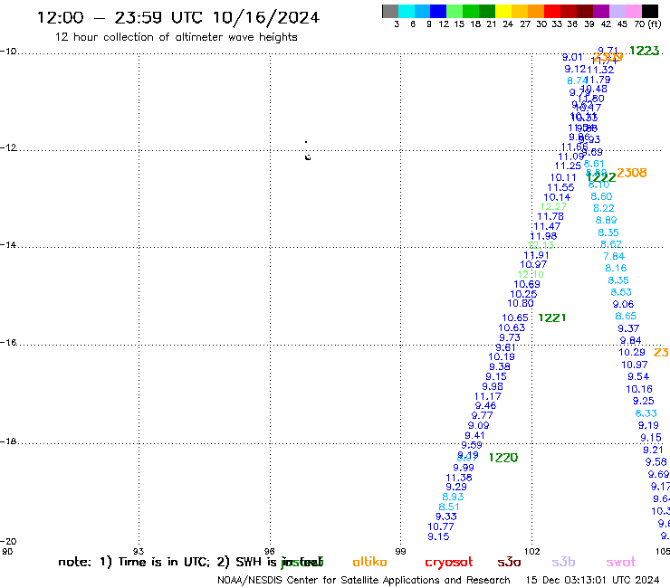The image size is (670, 588).
Task: Select the 'cryosat' satellite legend label
Action: tap(449, 563)
